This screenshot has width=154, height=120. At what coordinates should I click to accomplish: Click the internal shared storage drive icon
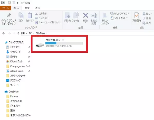coord(40,45)
